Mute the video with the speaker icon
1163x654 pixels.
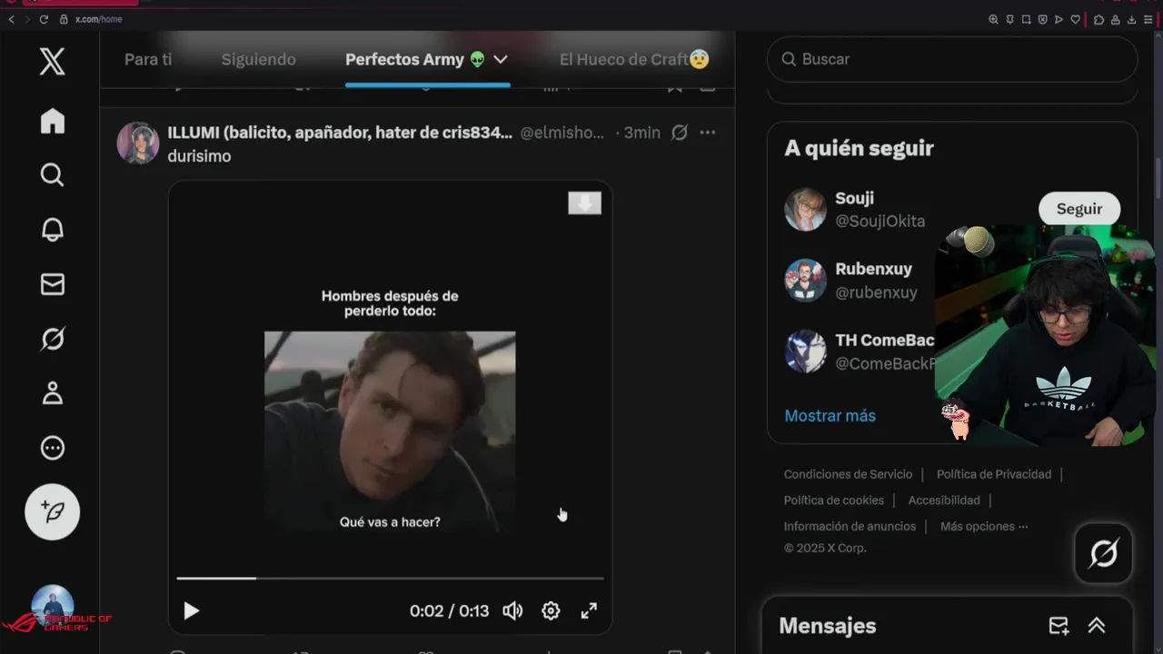(512, 611)
